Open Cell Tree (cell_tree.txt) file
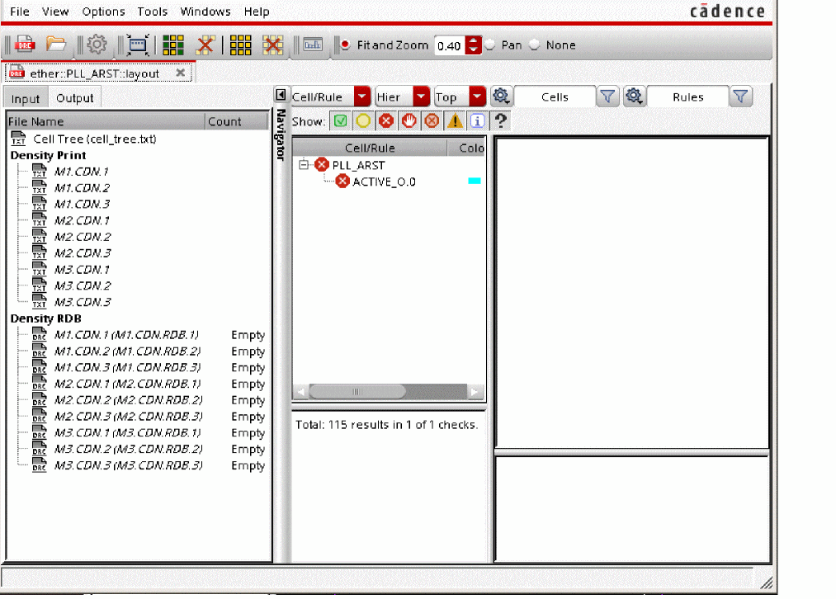836x599 pixels. pyautogui.click(x=94, y=139)
